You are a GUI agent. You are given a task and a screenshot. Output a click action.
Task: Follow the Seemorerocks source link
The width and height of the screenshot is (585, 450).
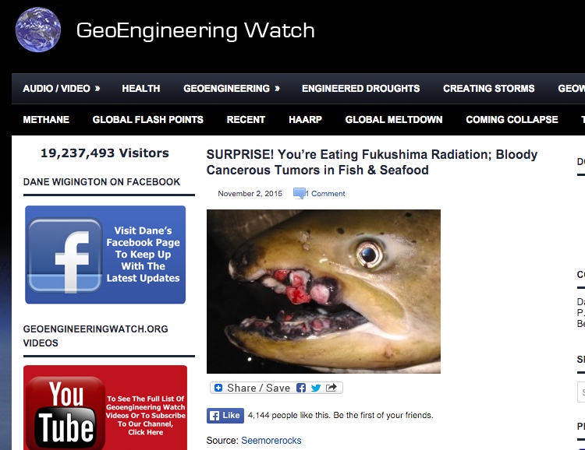click(x=271, y=441)
